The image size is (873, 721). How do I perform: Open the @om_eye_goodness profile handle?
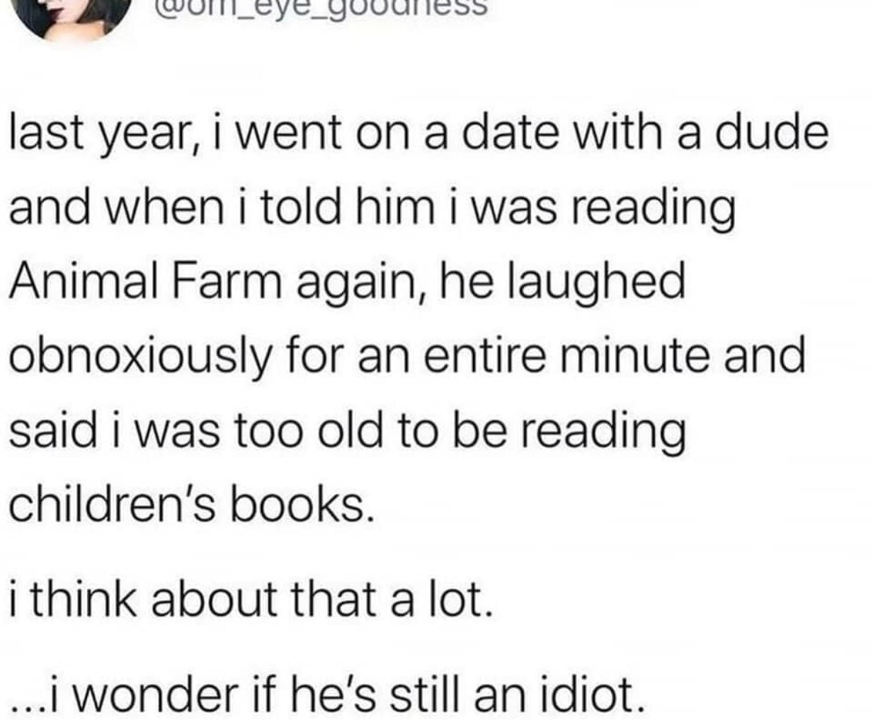(323, 8)
